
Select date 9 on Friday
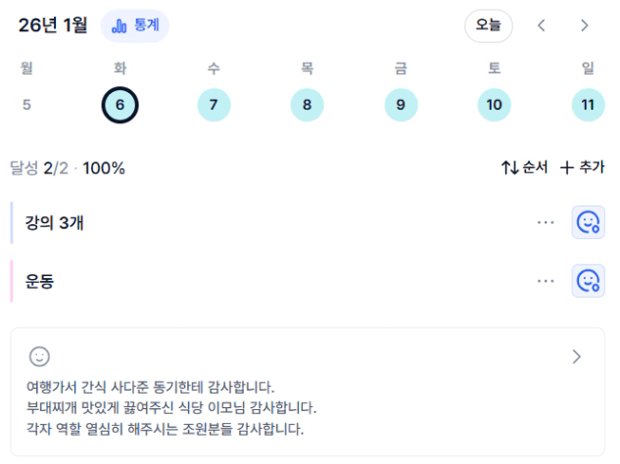(x=401, y=105)
